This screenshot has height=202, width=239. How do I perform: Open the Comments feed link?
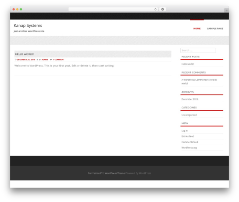[190, 142]
